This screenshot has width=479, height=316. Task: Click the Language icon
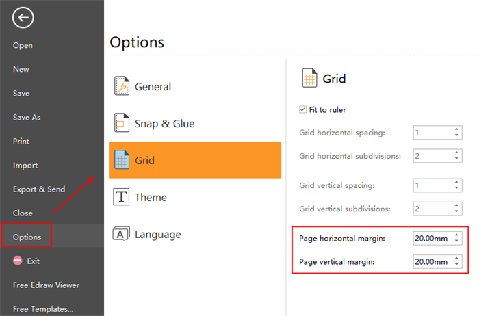tap(122, 235)
